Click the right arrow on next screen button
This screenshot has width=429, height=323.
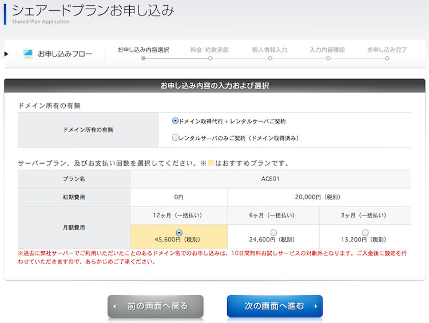click(315, 306)
